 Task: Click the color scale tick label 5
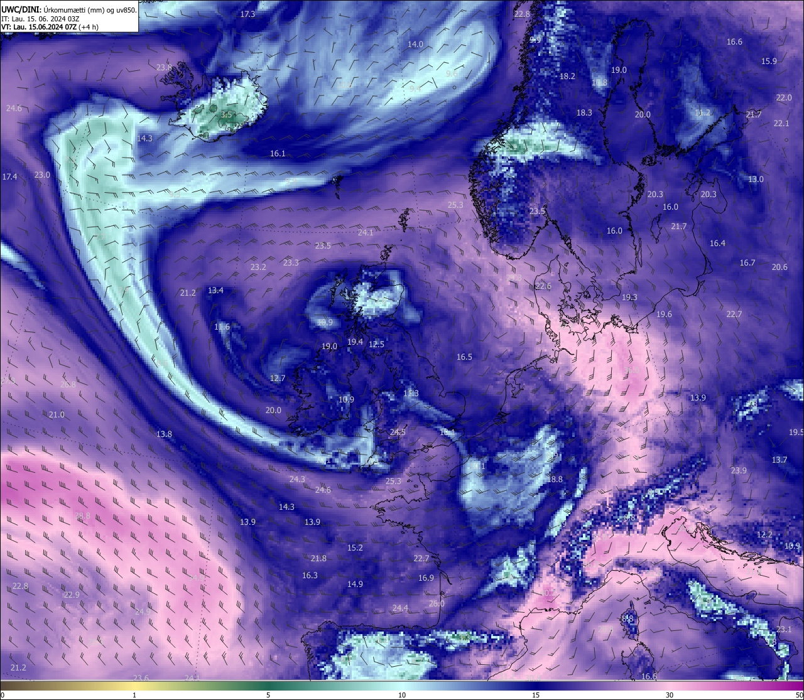268,695
